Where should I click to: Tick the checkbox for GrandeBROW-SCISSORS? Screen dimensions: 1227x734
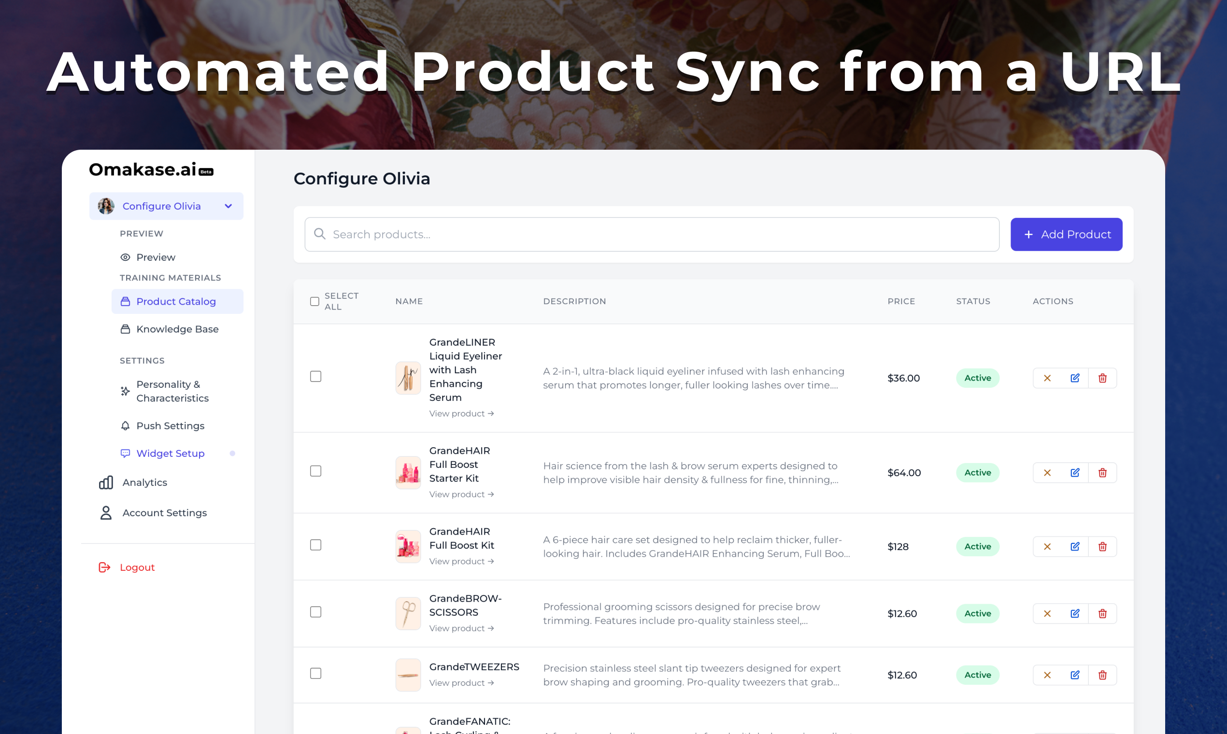click(315, 612)
